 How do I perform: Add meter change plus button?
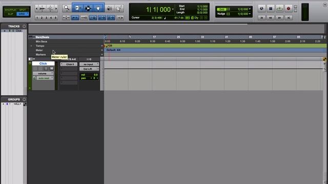[102, 50]
